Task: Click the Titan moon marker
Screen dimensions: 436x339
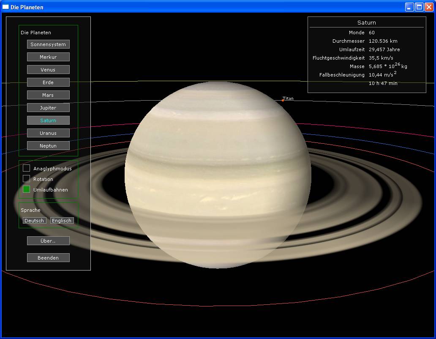Action: [283, 100]
